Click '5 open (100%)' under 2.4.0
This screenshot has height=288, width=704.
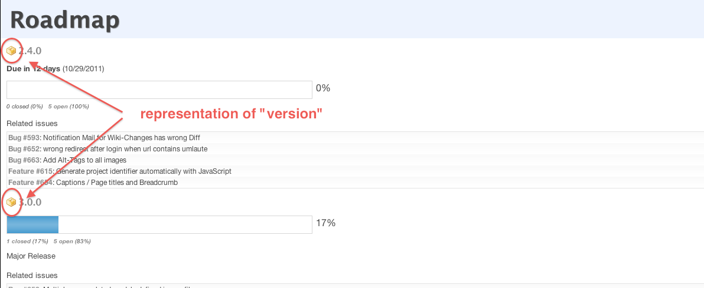(69, 107)
